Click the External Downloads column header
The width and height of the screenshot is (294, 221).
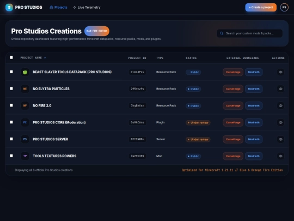243,58
